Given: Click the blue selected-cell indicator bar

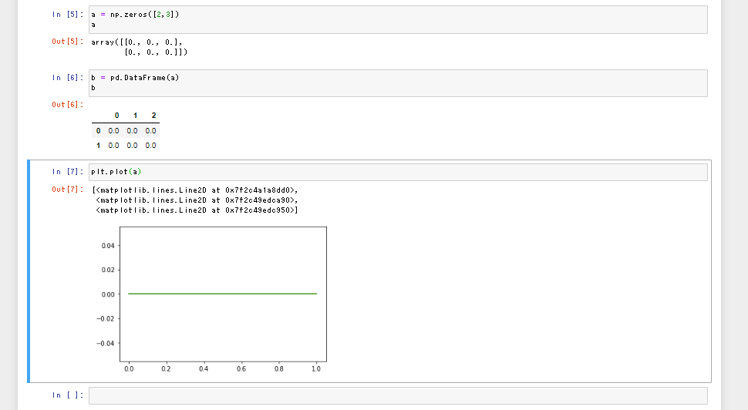Looking at the screenshot, I should pos(29,271).
